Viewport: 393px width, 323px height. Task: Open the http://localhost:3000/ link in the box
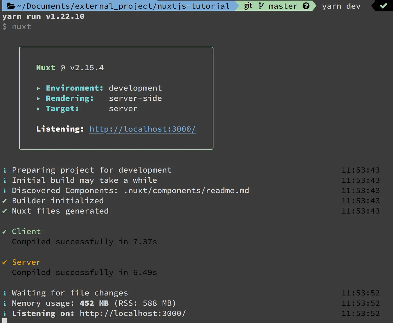(x=143, y=129)
